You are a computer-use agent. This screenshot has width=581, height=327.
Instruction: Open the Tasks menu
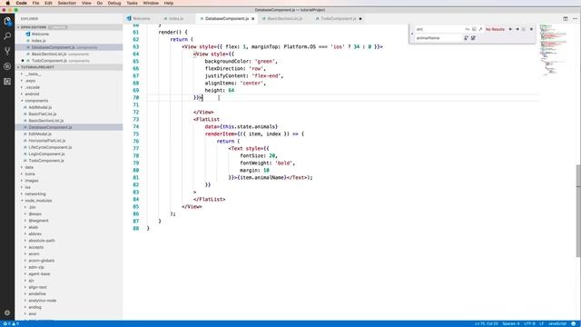click(132, 3)
